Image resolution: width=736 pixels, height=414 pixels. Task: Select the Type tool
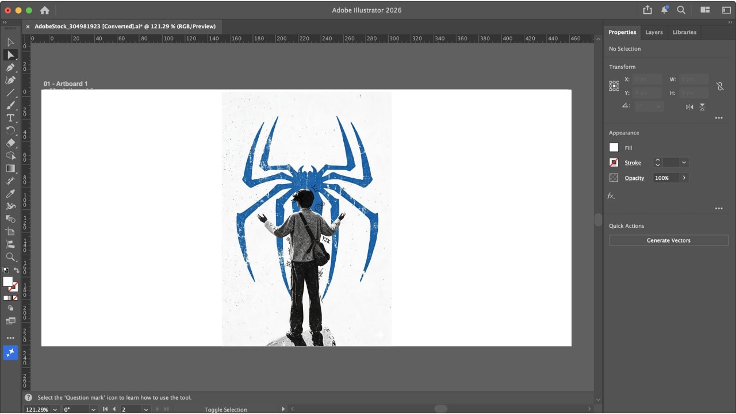(10, 118)
